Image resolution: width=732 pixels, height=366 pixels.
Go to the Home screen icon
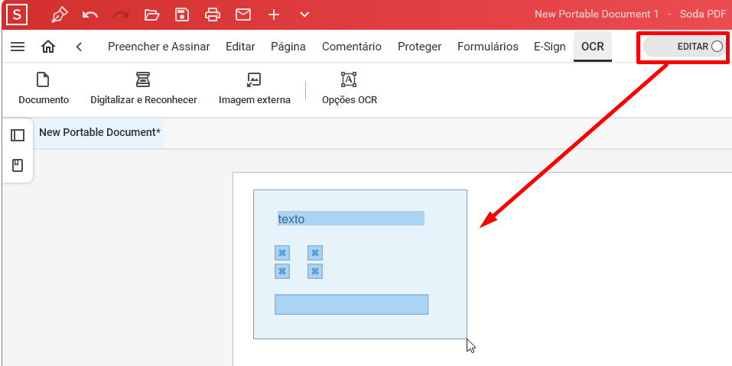tap(48, 47)
